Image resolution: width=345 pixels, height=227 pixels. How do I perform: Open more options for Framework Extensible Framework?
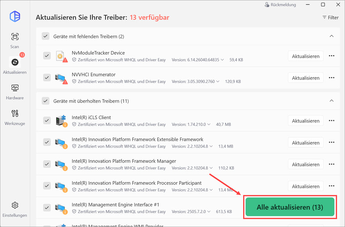(x=332, y=142)
